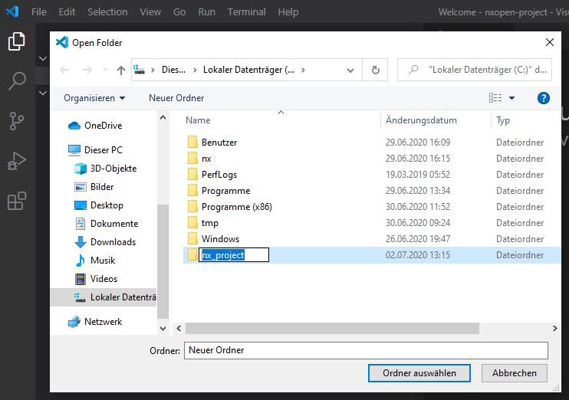Open the Extensions view icon
Screen dimensions: 569x400
point(16,201)
